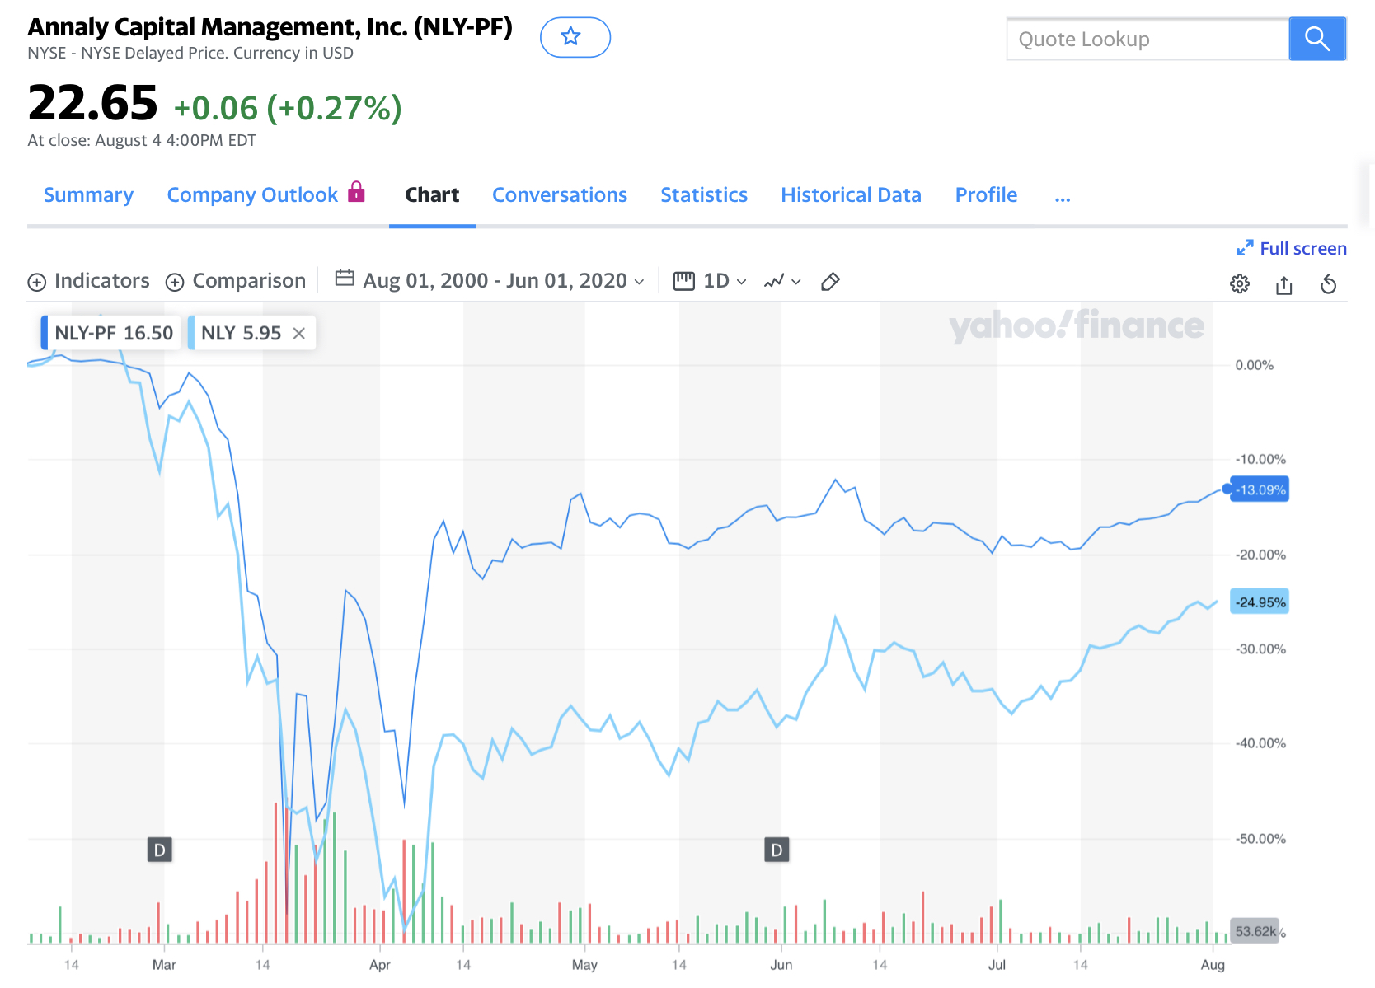The width and height of the screenshot is (1375, 988).
Task: Click the Full screen link
Action: pos(1292,248)
